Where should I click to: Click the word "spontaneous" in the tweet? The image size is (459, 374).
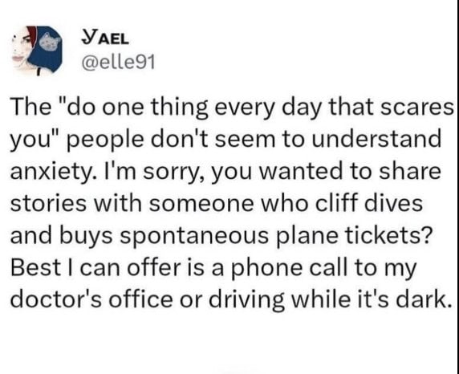(194, 237)
